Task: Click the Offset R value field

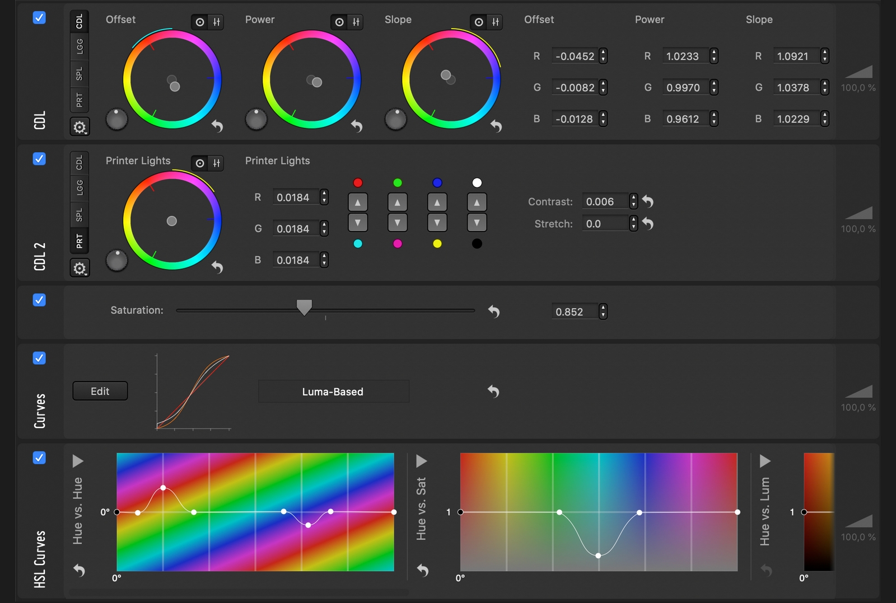Action: coord(575,56)
